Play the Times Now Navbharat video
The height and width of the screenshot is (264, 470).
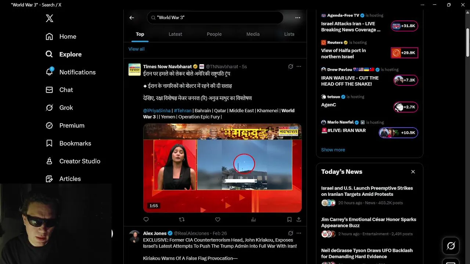(x=223, y=168)
